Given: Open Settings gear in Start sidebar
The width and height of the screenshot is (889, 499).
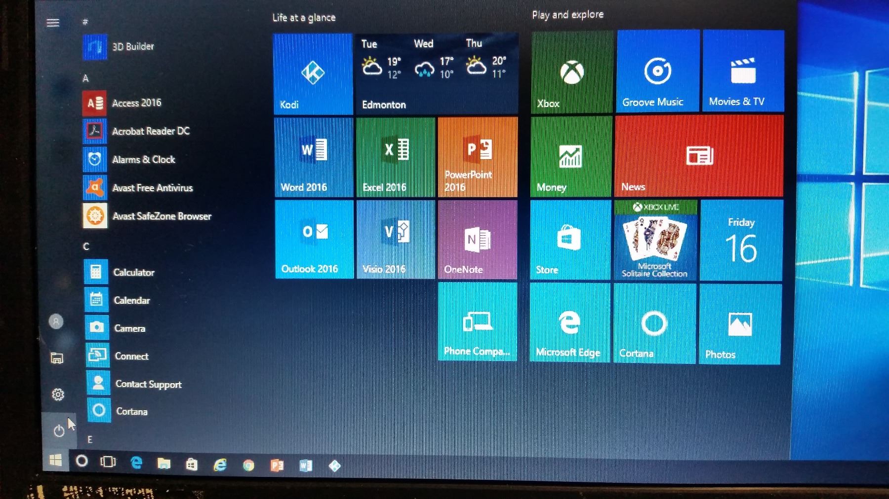Looking at the screenshot, I should (58, 394).
